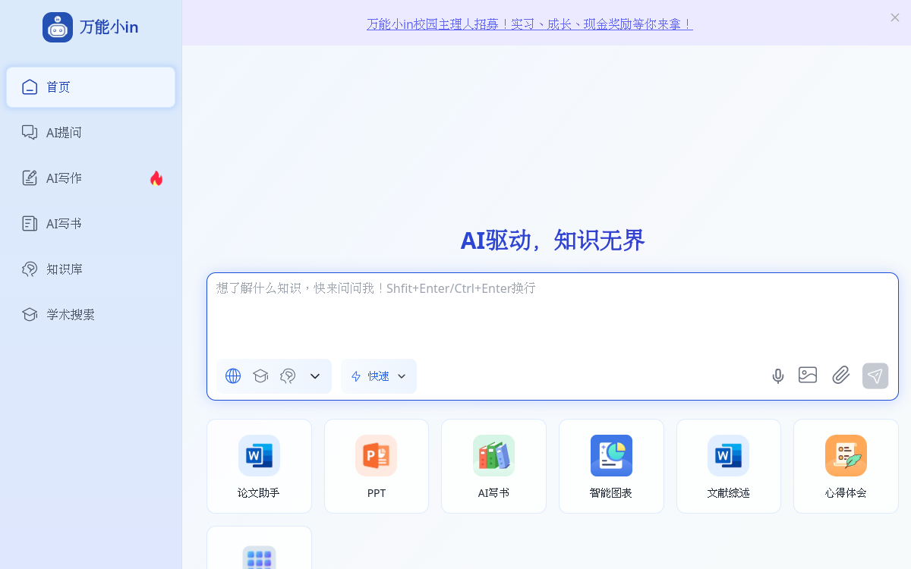Open the AI写书 books card
The image size is (911, 569).
[x=493, y=466]
